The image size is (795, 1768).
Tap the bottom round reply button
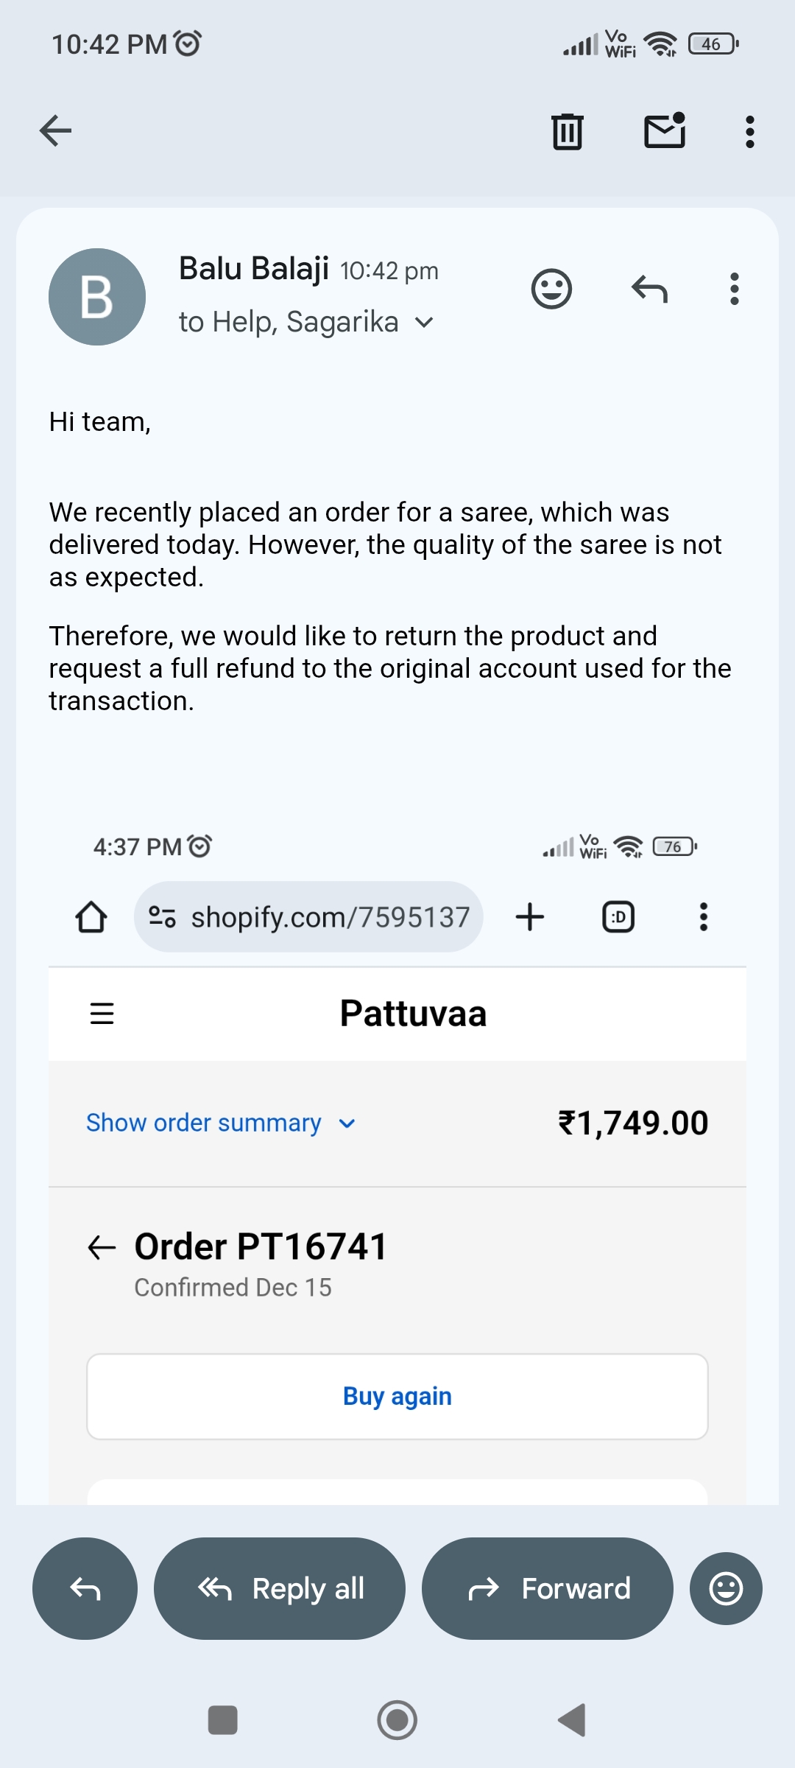pyautogui.click(x=85, y=1588)
